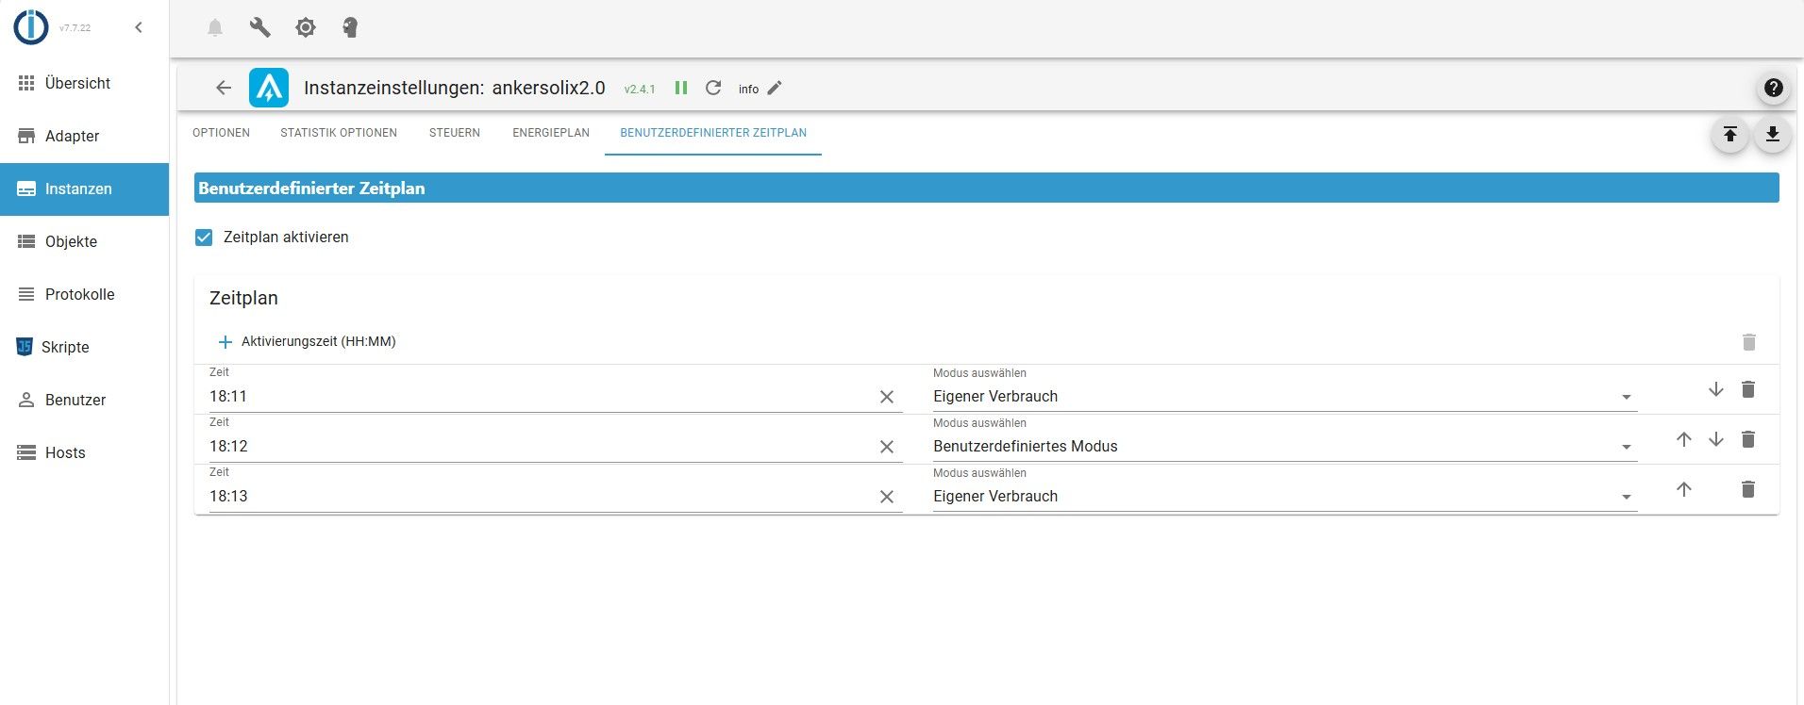
Task: Select Instanzen in the sidebar
Action: (x=85, y=189)
